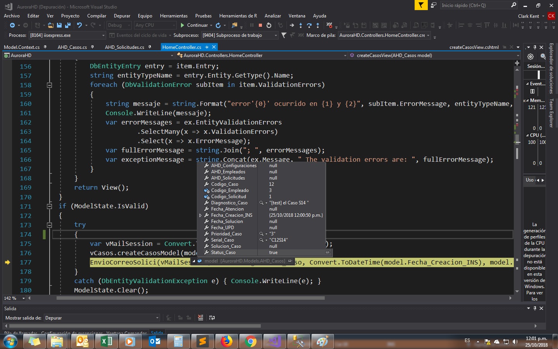This screenshot has height=349, width=558.
Task: Click the notifications filter flag icon
Action: tap(420, 5)
